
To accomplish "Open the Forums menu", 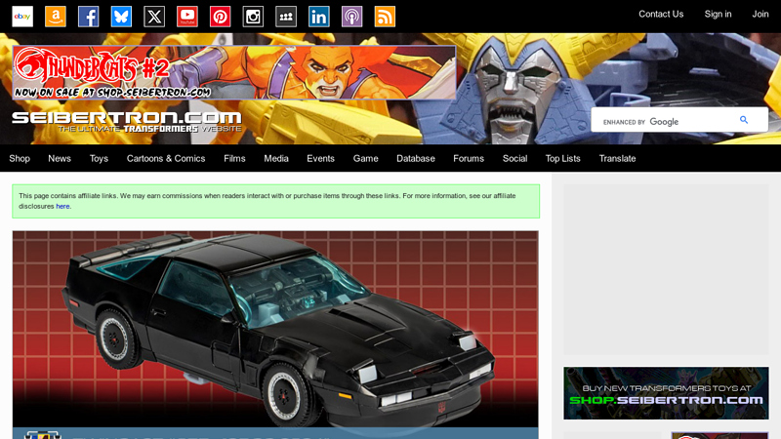I will [x=469, y=158].
